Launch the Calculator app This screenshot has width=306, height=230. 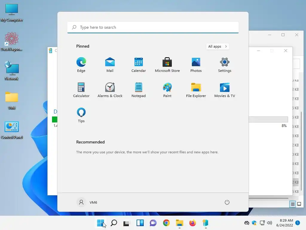(81, 90)
